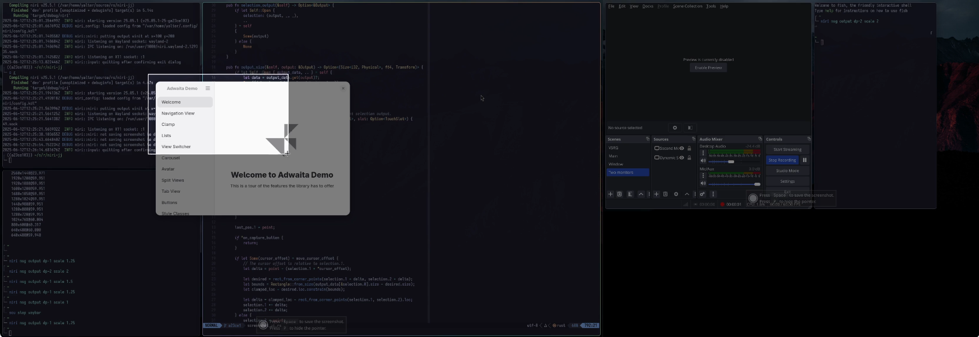This screenshot has width=979, height=337.
Task: Remove selected source with trash icon
Action: [x=665, y=194]
